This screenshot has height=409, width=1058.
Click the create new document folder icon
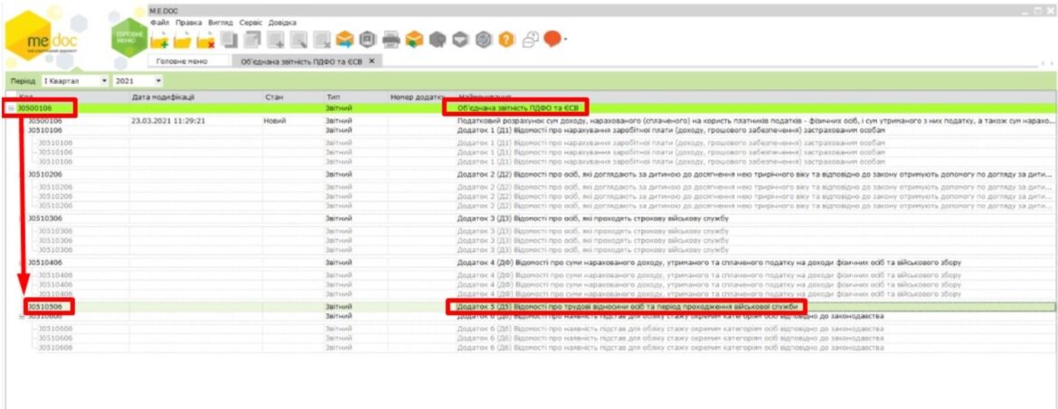(x=160, y=42)
